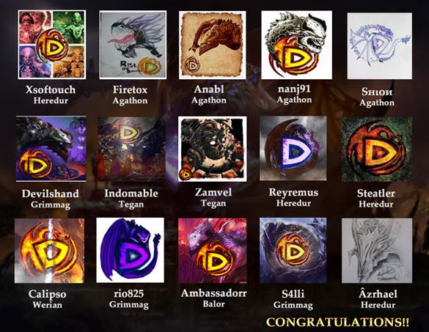429x332 pixels.
Task: Click the small logo in Zamvel's artwork corner
Action: (186, 174)
